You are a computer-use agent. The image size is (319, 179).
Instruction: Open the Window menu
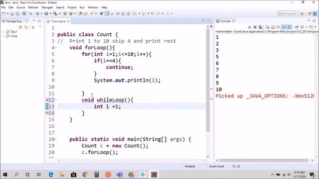click(x=93, y=7)
